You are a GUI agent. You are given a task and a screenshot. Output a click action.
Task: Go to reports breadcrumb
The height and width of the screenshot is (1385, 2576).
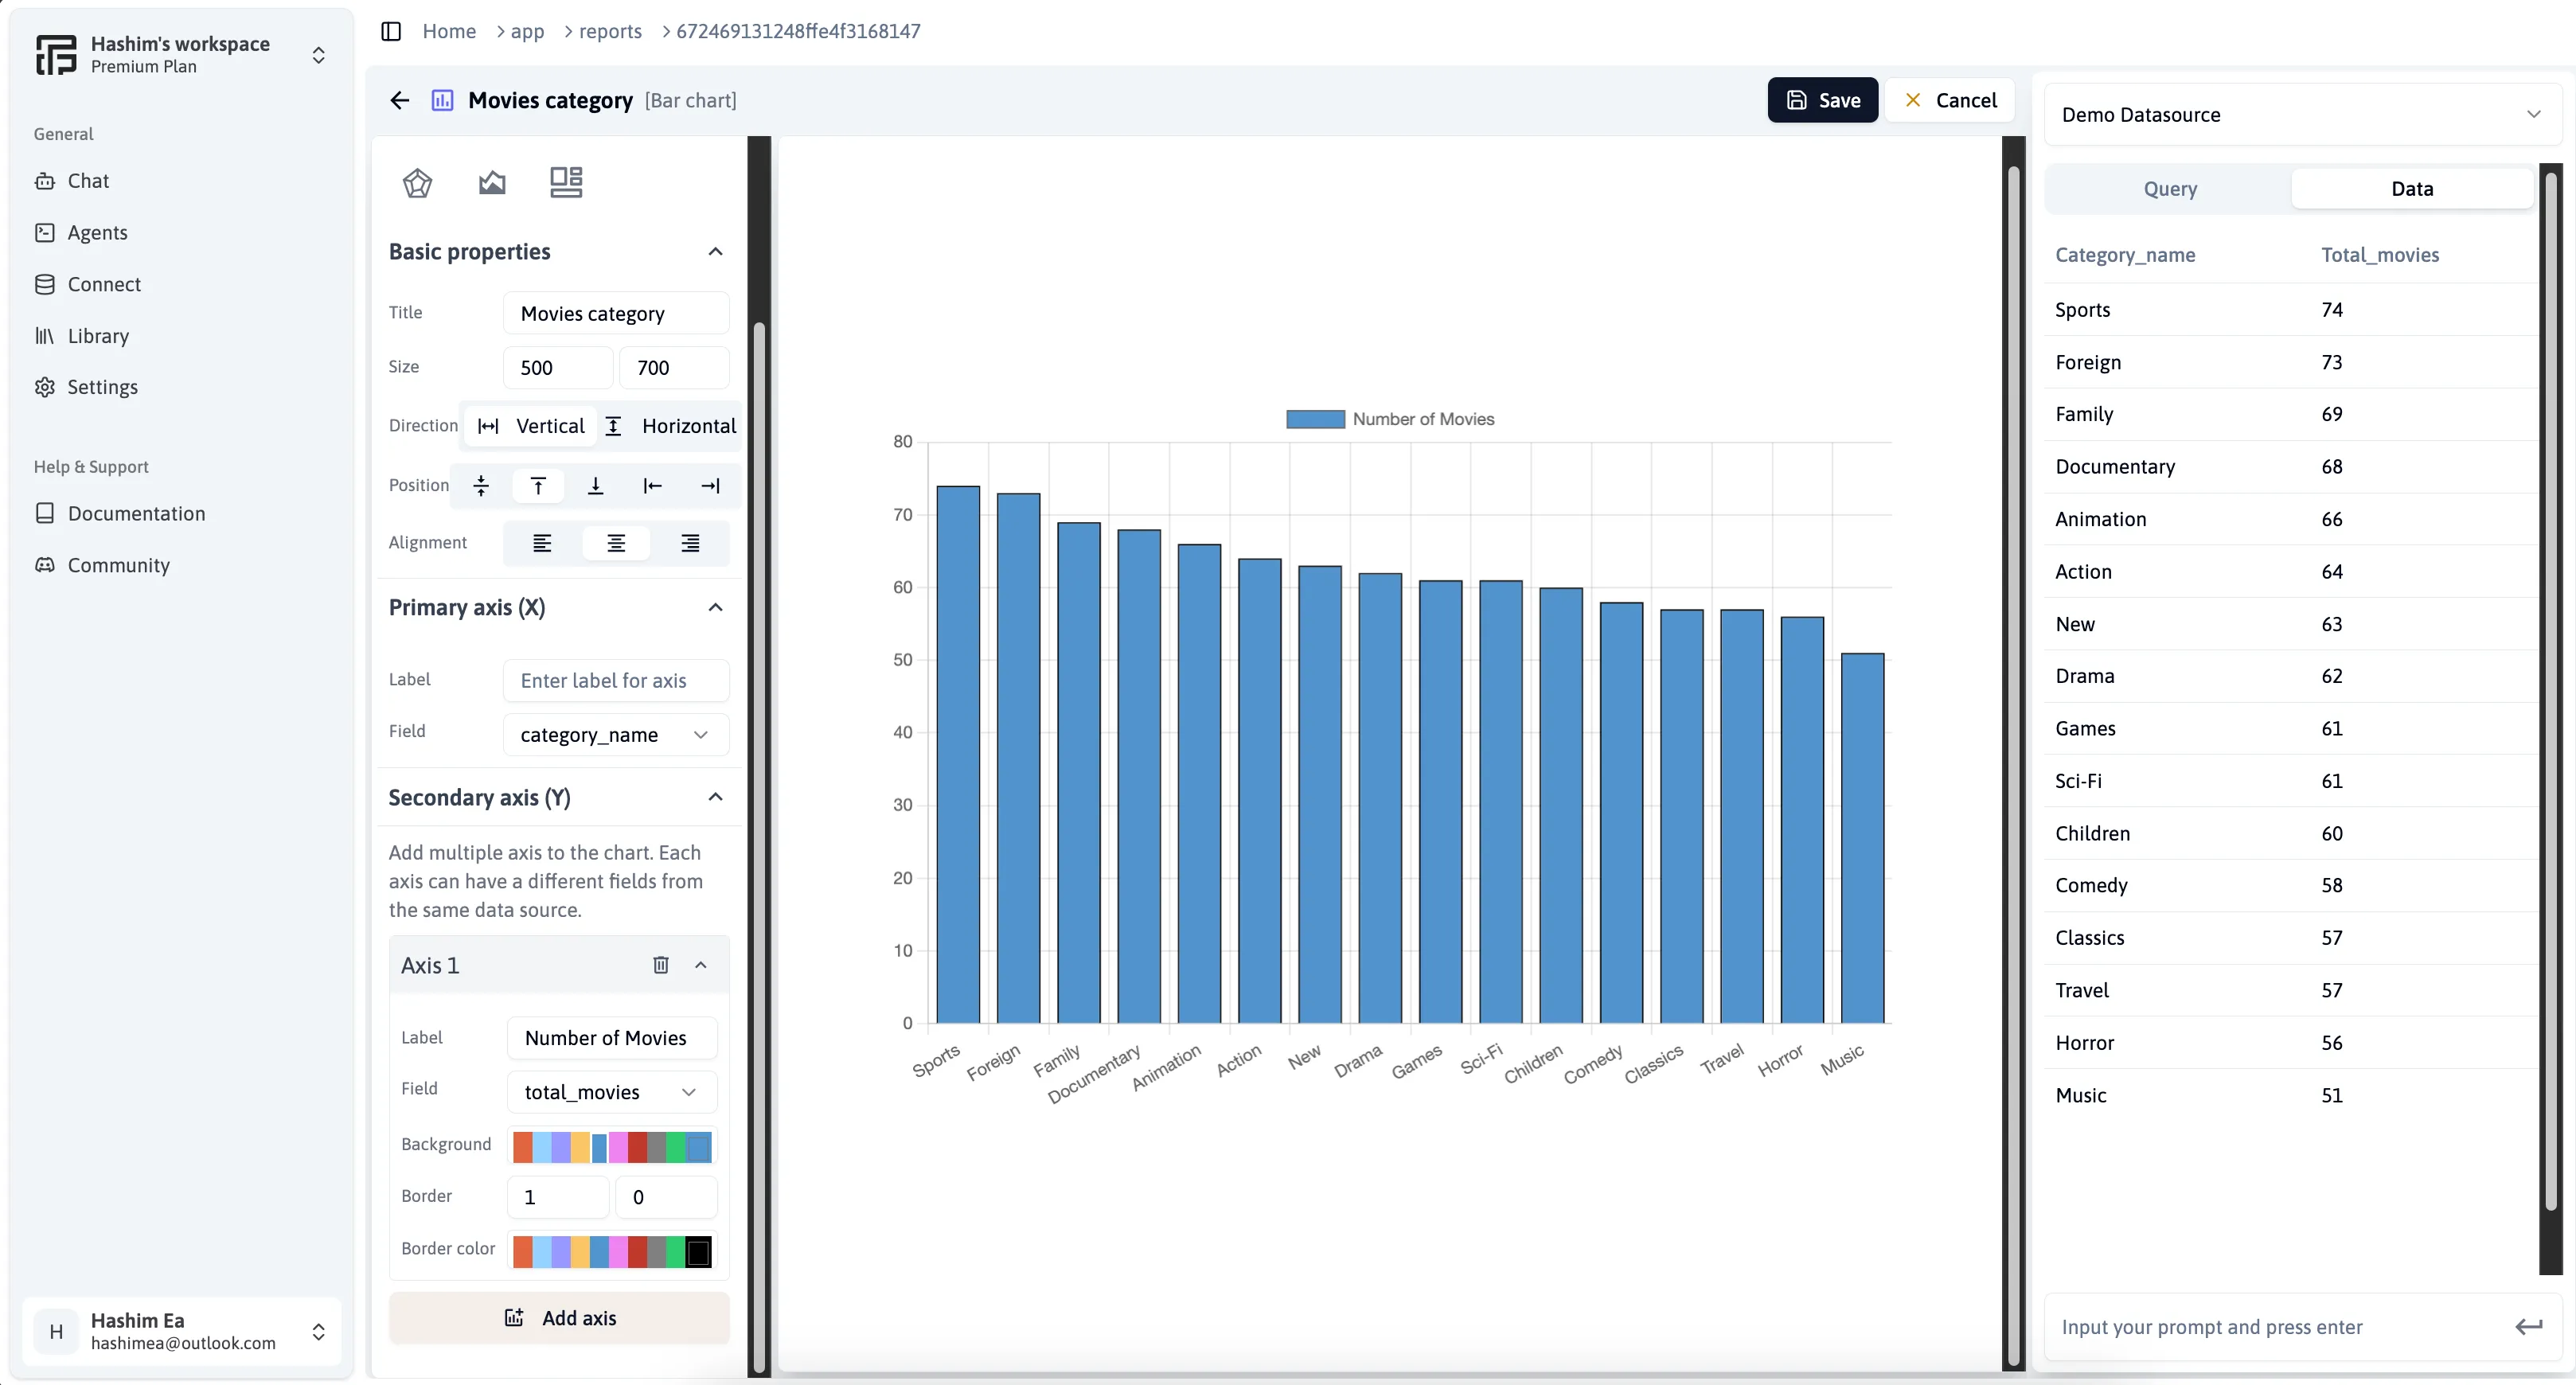coord(610,31)
